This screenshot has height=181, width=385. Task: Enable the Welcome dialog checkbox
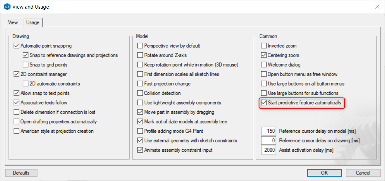pos(264,64)
